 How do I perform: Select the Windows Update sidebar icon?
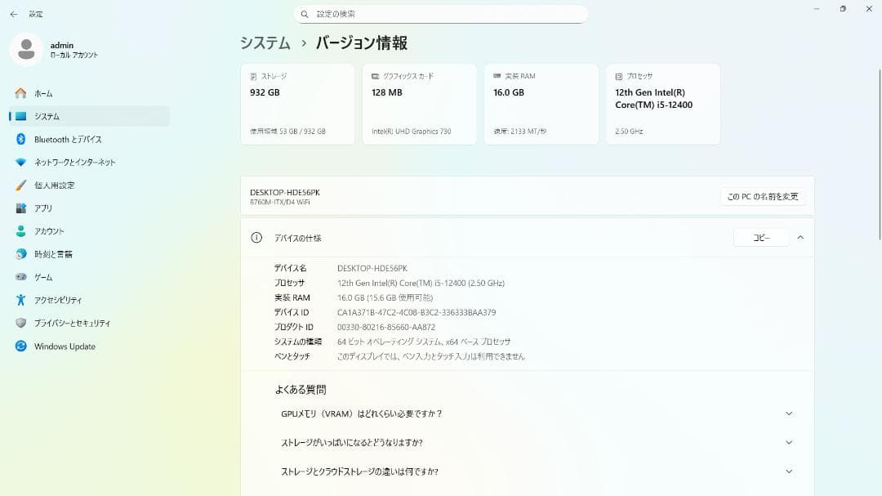pos(20,346)
